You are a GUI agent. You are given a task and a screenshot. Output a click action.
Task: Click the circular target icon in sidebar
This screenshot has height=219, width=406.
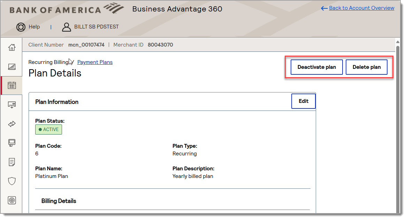(12, 201)
